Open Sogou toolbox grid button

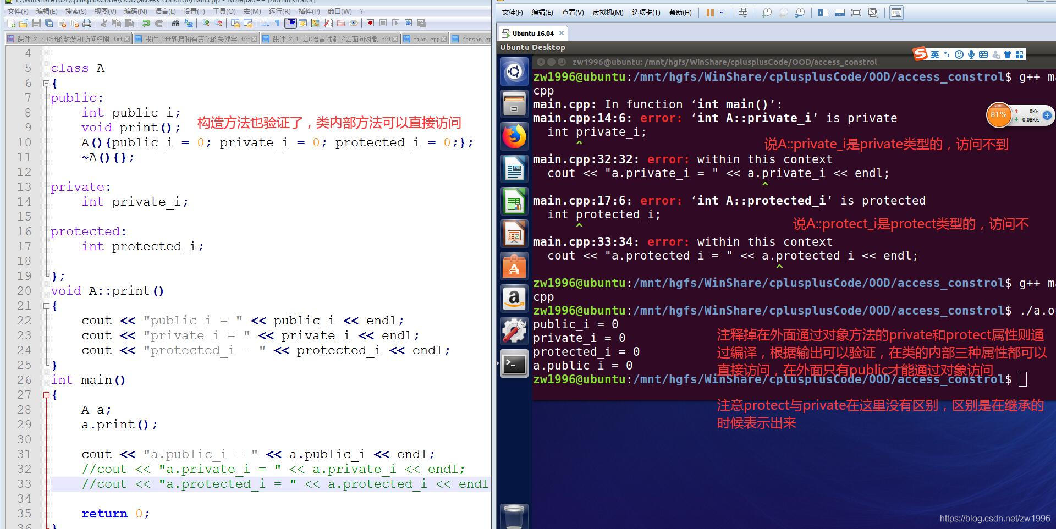[x=1020, y=54]
